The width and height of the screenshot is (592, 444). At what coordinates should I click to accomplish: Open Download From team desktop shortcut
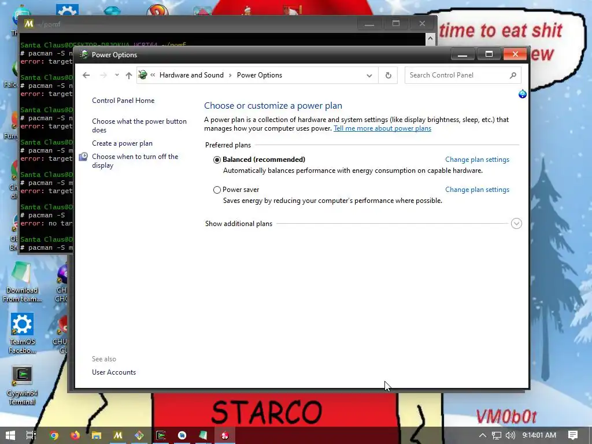(22, 282)
